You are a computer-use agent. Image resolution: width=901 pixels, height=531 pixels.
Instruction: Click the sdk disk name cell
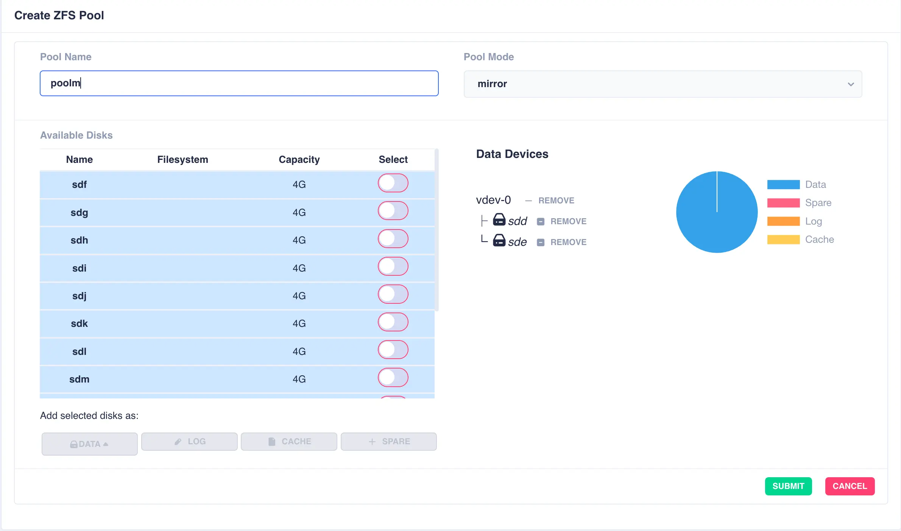tap(79, 323)
